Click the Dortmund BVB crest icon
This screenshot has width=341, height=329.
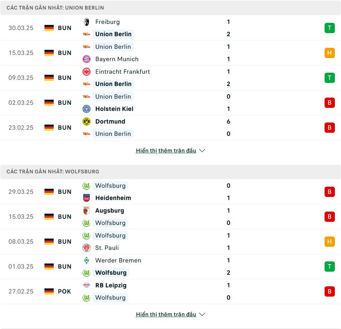[87, 121]
